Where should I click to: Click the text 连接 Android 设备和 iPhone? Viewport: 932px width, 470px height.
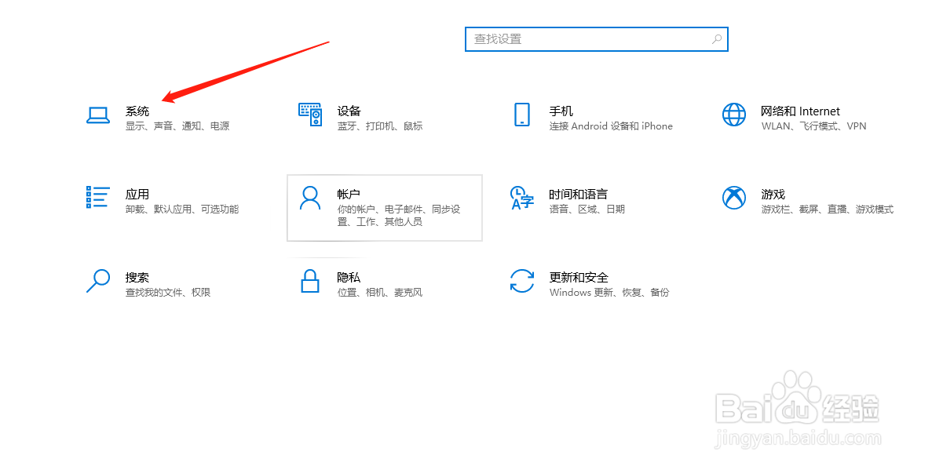pyautogui.click(x=611, y=126)
